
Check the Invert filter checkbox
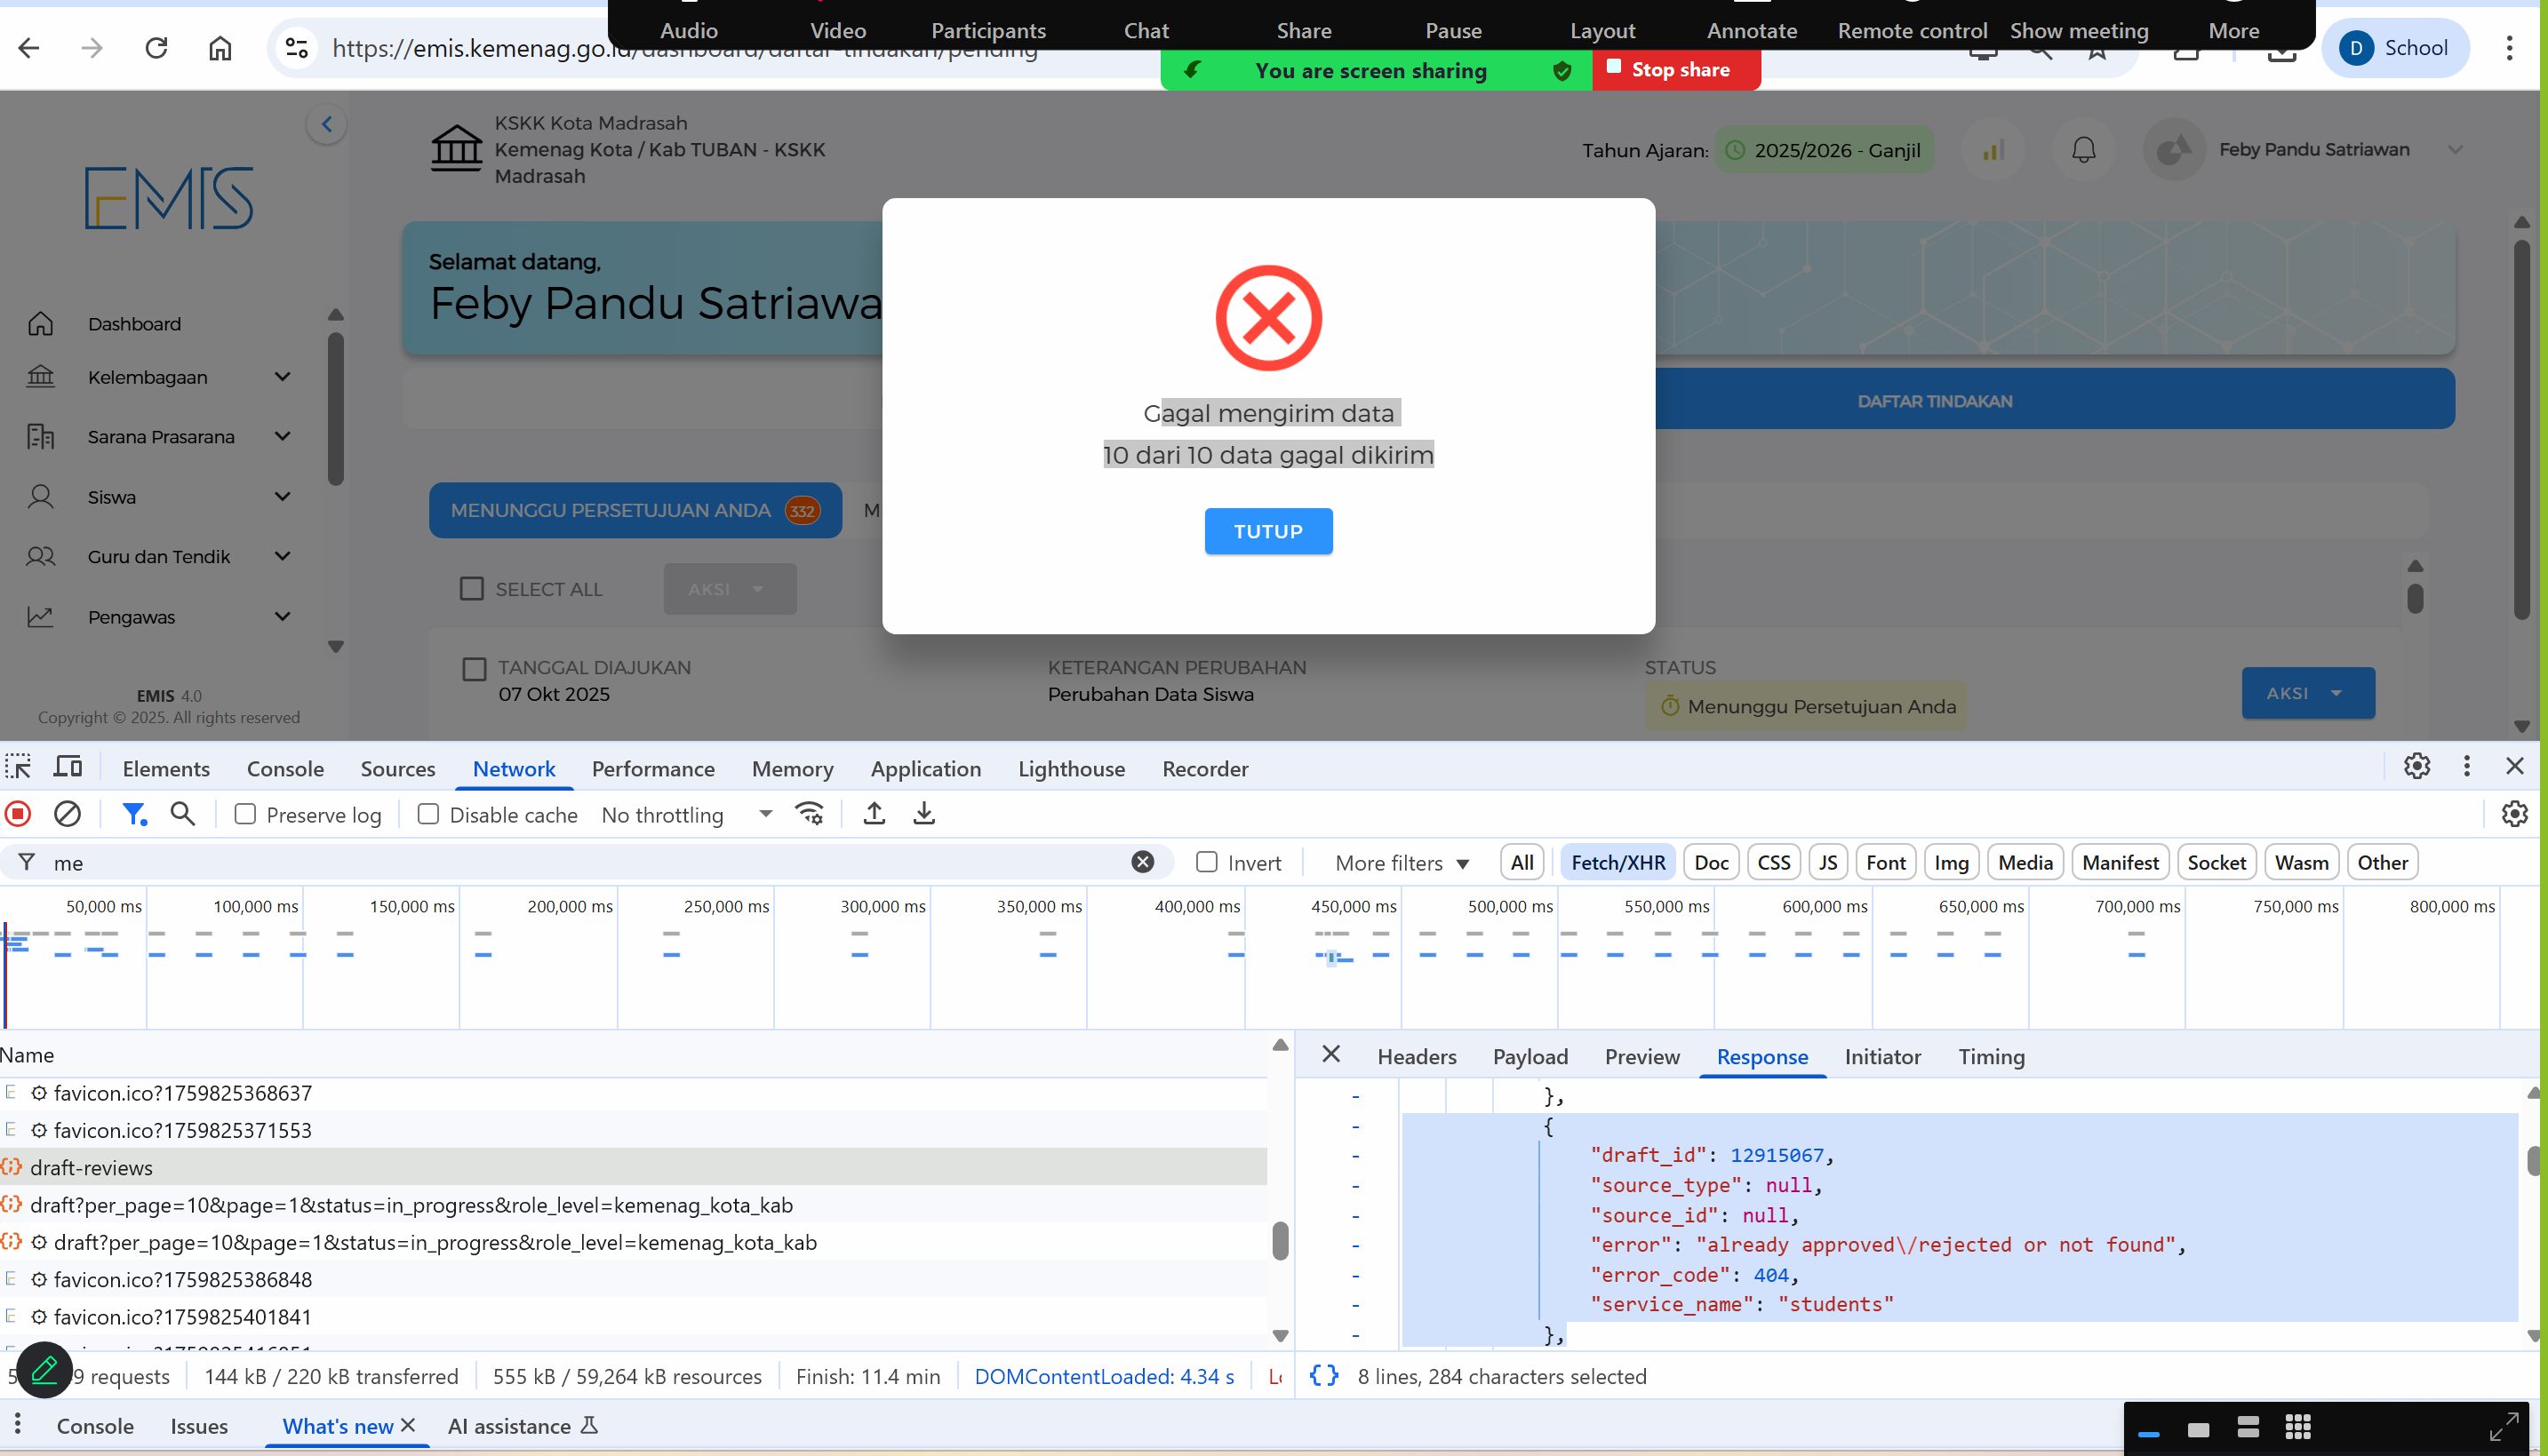(x=1207, y=862)
